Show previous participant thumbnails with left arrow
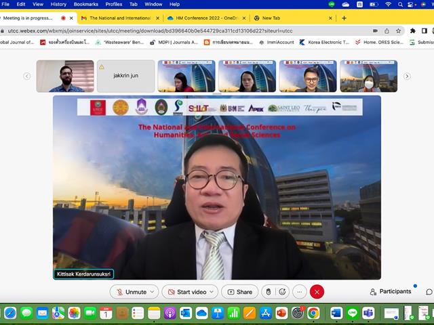The image size is (434, 325). pyautogui.click(x=27, y=76)
